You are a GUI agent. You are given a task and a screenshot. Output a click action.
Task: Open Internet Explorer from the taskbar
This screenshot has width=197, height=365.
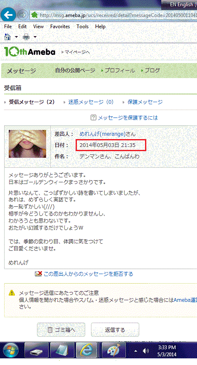point(86,350)
